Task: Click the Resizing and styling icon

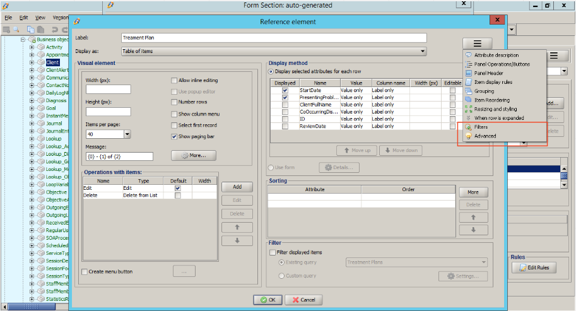Action: tap(468, 109)
